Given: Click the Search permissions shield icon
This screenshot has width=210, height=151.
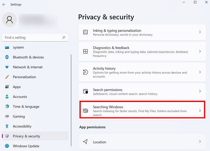Looking at the screenshot, I should pyautogui.click(x=85, y=91).
